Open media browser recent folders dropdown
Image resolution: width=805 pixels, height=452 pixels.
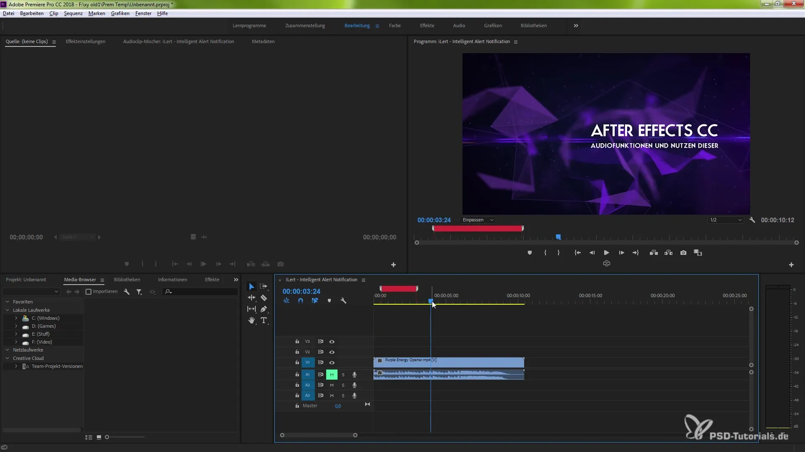[31, 292]
